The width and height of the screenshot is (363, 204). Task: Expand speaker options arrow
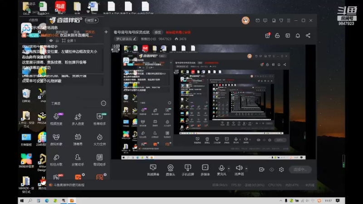pos(246,169)
